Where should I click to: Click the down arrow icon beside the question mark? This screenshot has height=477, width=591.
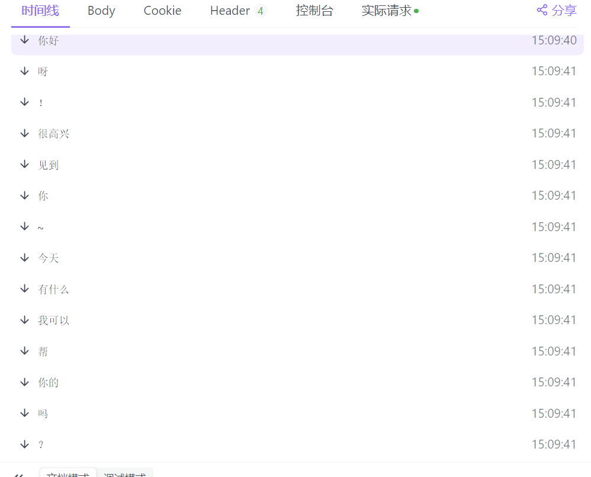tap(24, 444)
